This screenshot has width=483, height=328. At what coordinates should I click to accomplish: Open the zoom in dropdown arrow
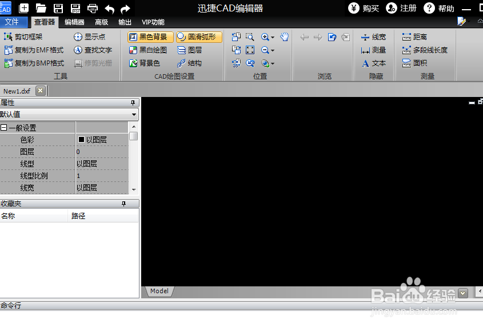273,38
